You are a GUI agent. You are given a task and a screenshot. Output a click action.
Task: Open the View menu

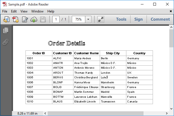pos(24,11)
